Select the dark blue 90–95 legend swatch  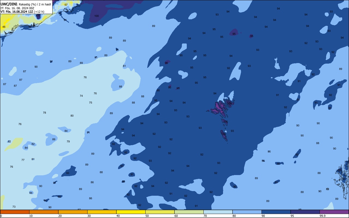coord(276,212)
